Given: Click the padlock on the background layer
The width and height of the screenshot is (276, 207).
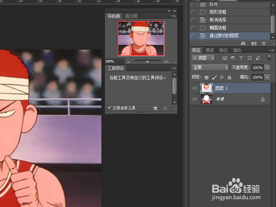Looking at the screenshot, I should [263, 99].
